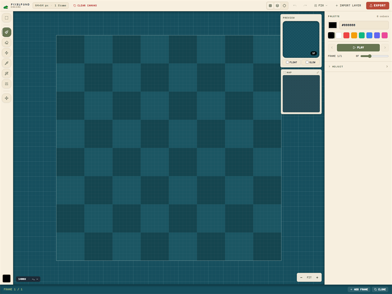The height and width of the screenshot is (294, 392).
Task: Pick the green palette swatch
Action: pyautogui.click(x=362, y=35)
